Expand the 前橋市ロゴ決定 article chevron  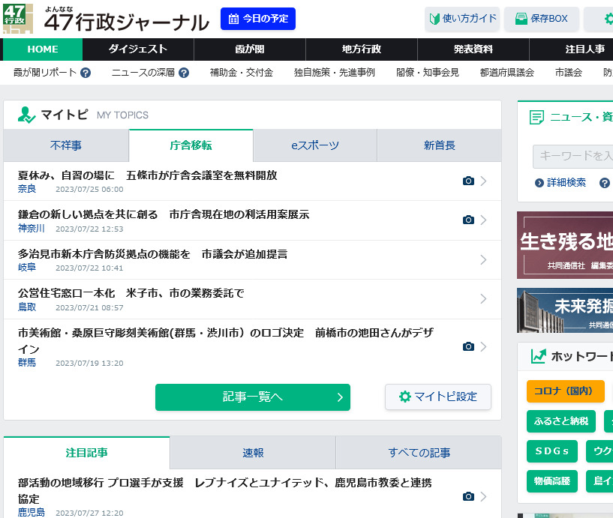point(482,346)
